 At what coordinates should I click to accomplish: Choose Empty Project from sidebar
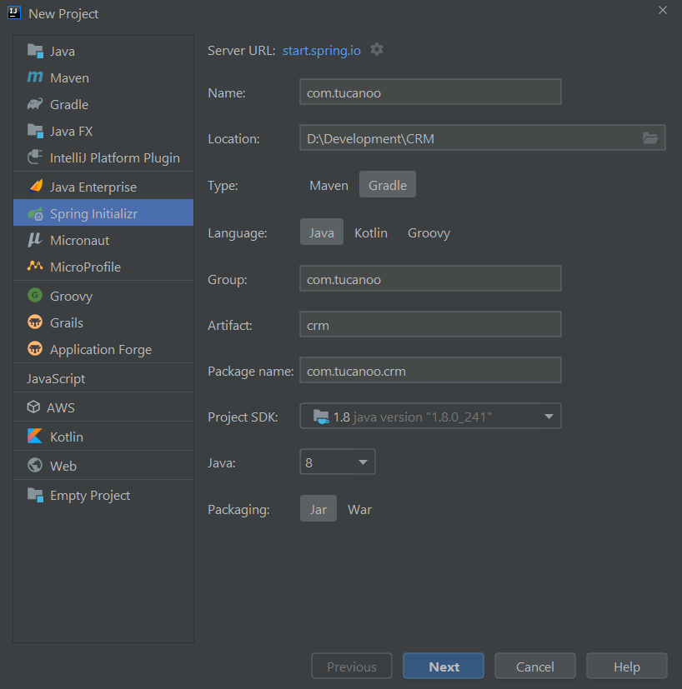pos(35,495)
